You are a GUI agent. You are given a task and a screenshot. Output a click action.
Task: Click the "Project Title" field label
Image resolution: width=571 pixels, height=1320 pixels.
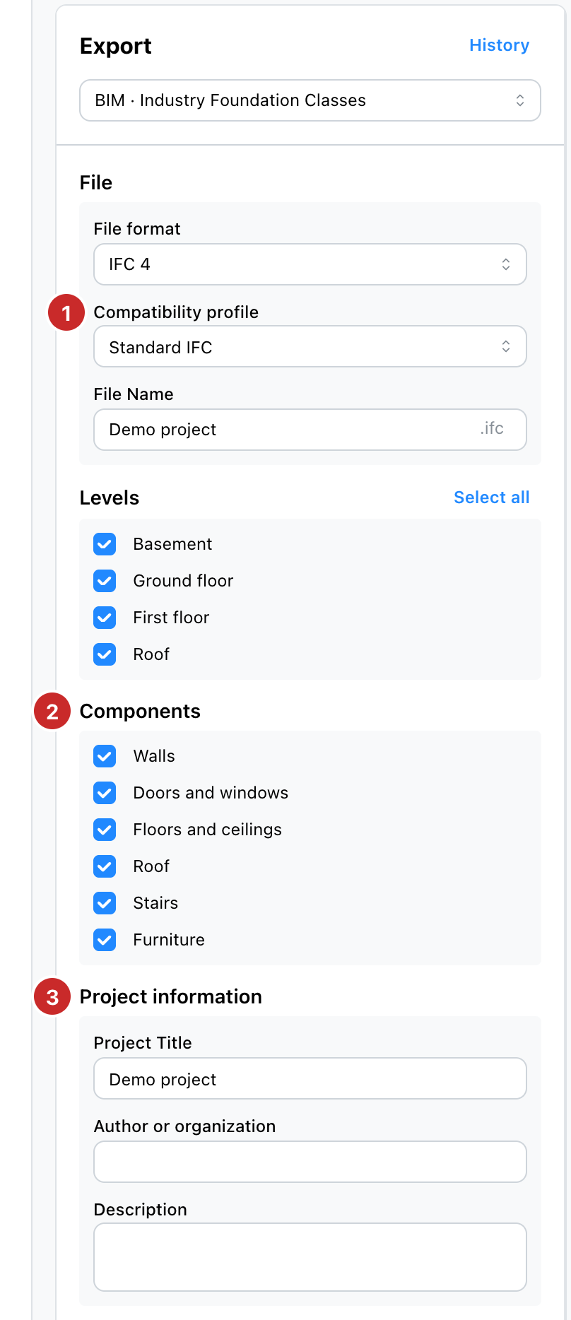143,1043
